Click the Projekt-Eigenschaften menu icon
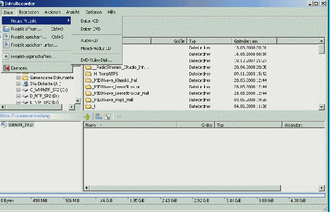 (6, 57)
